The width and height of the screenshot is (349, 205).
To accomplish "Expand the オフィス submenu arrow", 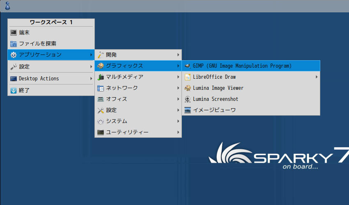I will point(178,99).
